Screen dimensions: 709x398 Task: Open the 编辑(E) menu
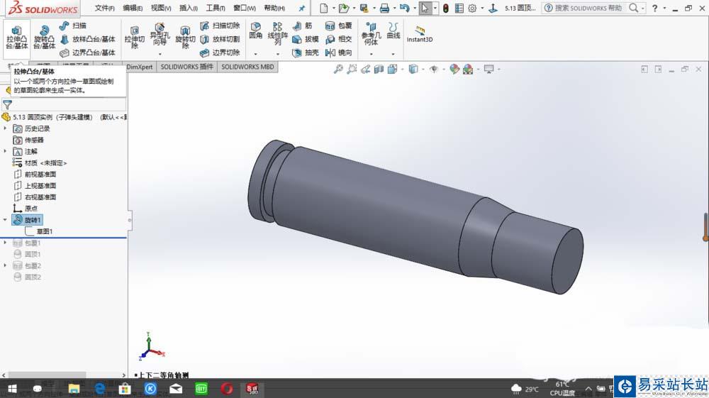click(x=133, y=8)
